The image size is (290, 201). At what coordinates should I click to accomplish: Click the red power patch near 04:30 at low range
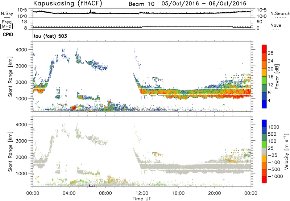pyautogui.click(x=74, y=108)
